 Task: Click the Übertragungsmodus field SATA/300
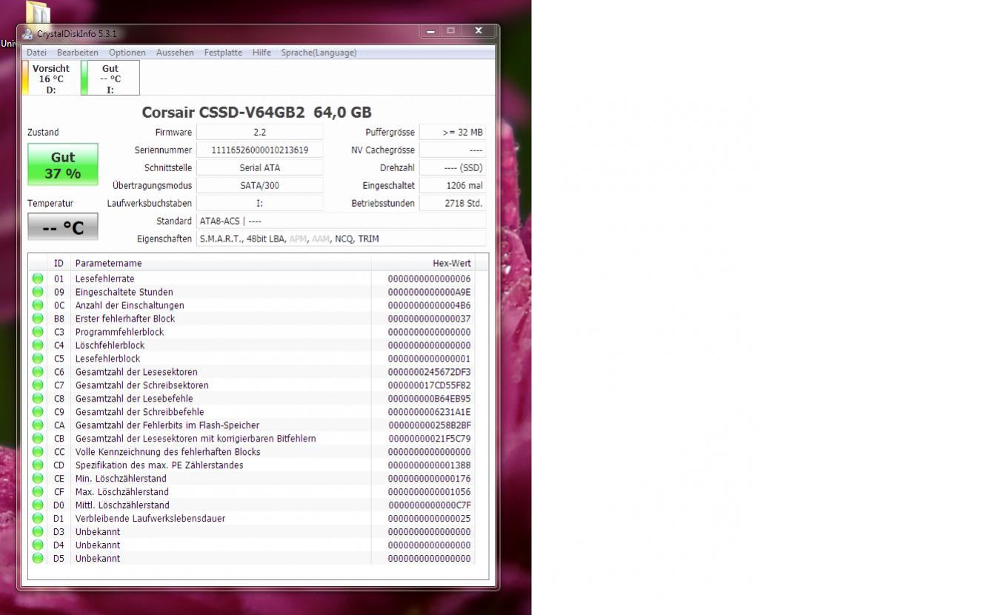[259, 186]
